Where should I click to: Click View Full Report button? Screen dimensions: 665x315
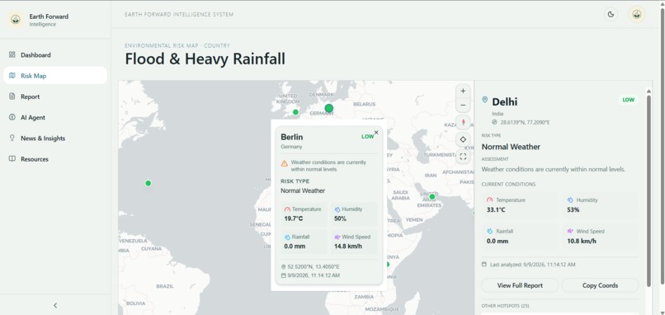[520, 285]
